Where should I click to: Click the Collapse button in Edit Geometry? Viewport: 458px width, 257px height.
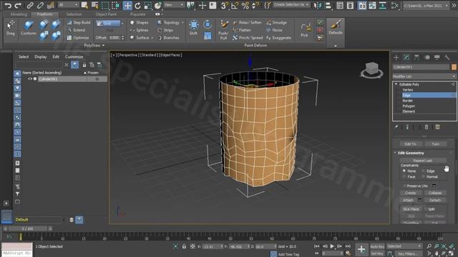[x=435, y=193]
